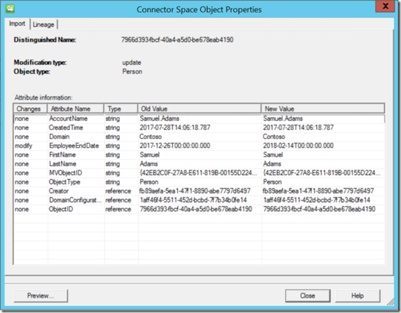This screenshot has height=313, width=401.
Task: Select the ObjectType attribute row
Action: (200, 182)
